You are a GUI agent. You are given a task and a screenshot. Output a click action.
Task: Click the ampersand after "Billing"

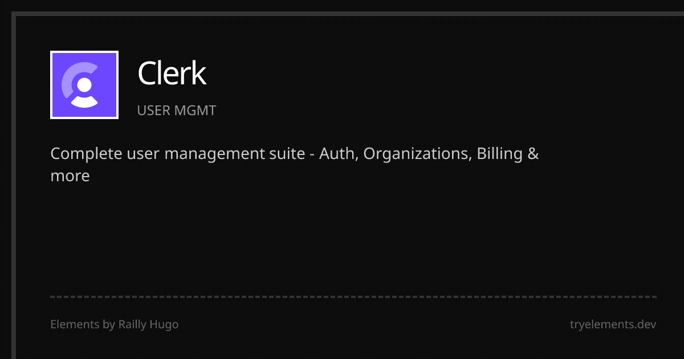534,154
